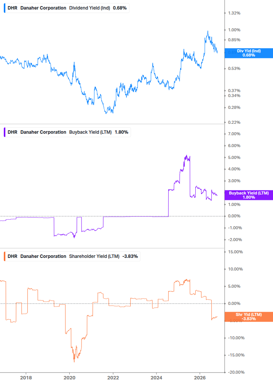Click the 0.22% dividend yield axis label
The height and width of the screenshot is (384, 273).
click(x=234, y=122)
